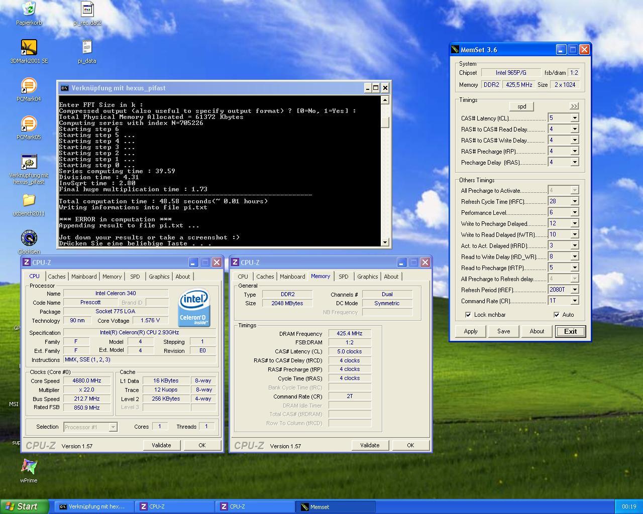This screenshot has height=514, width=643.
Task: Open the Write to Precharge Delayed dropdown
Action: pyautogui.click(x=575, y=223)
